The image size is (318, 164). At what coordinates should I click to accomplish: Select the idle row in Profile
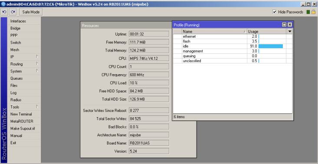pos(233,46)
